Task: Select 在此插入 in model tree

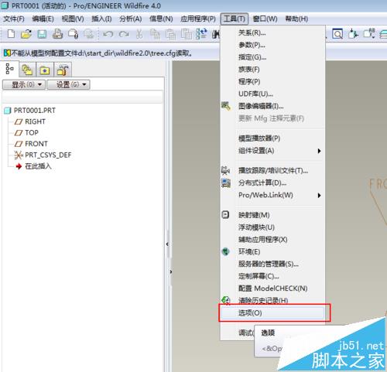Action: [38, 166]
